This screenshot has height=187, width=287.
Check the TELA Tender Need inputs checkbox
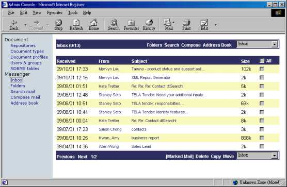click(262, 95)
